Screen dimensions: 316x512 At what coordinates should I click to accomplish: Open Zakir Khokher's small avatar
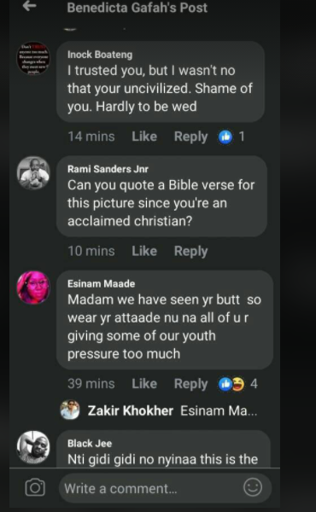(x=70, y=410)
